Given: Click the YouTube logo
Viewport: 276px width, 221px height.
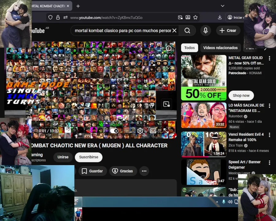Looking at the screenshot, I should click(x=38, y=31).
